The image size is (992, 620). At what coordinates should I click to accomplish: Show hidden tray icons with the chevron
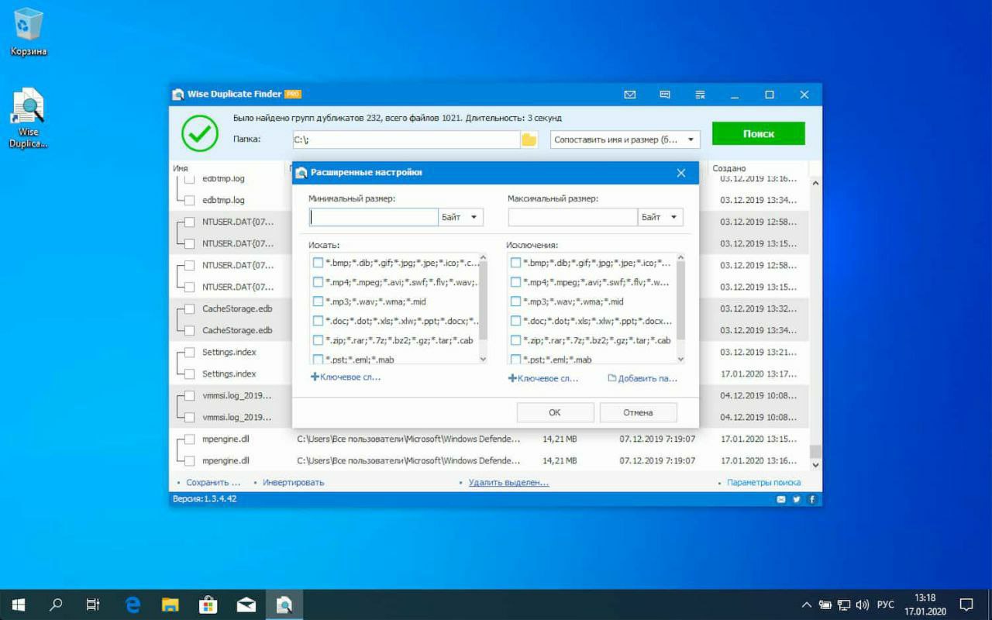click(807, 604)
